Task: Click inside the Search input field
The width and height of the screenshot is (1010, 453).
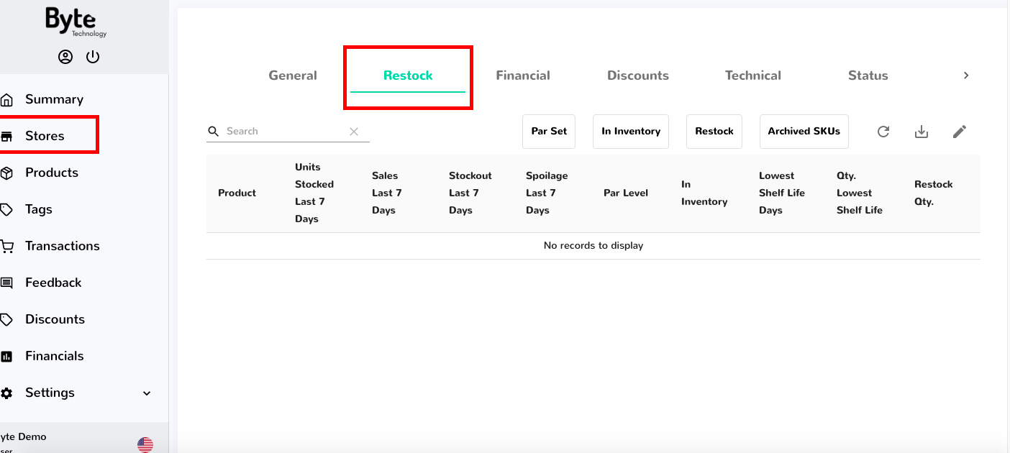Action: pyautogui.click(x=281, y=131)
